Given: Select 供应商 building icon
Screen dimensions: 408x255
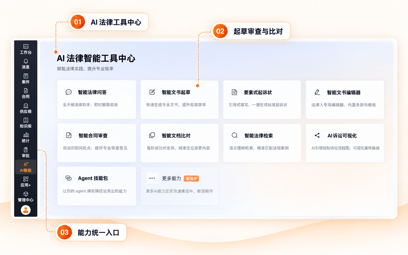Looking at the screenshot, I should pos(26,105).
